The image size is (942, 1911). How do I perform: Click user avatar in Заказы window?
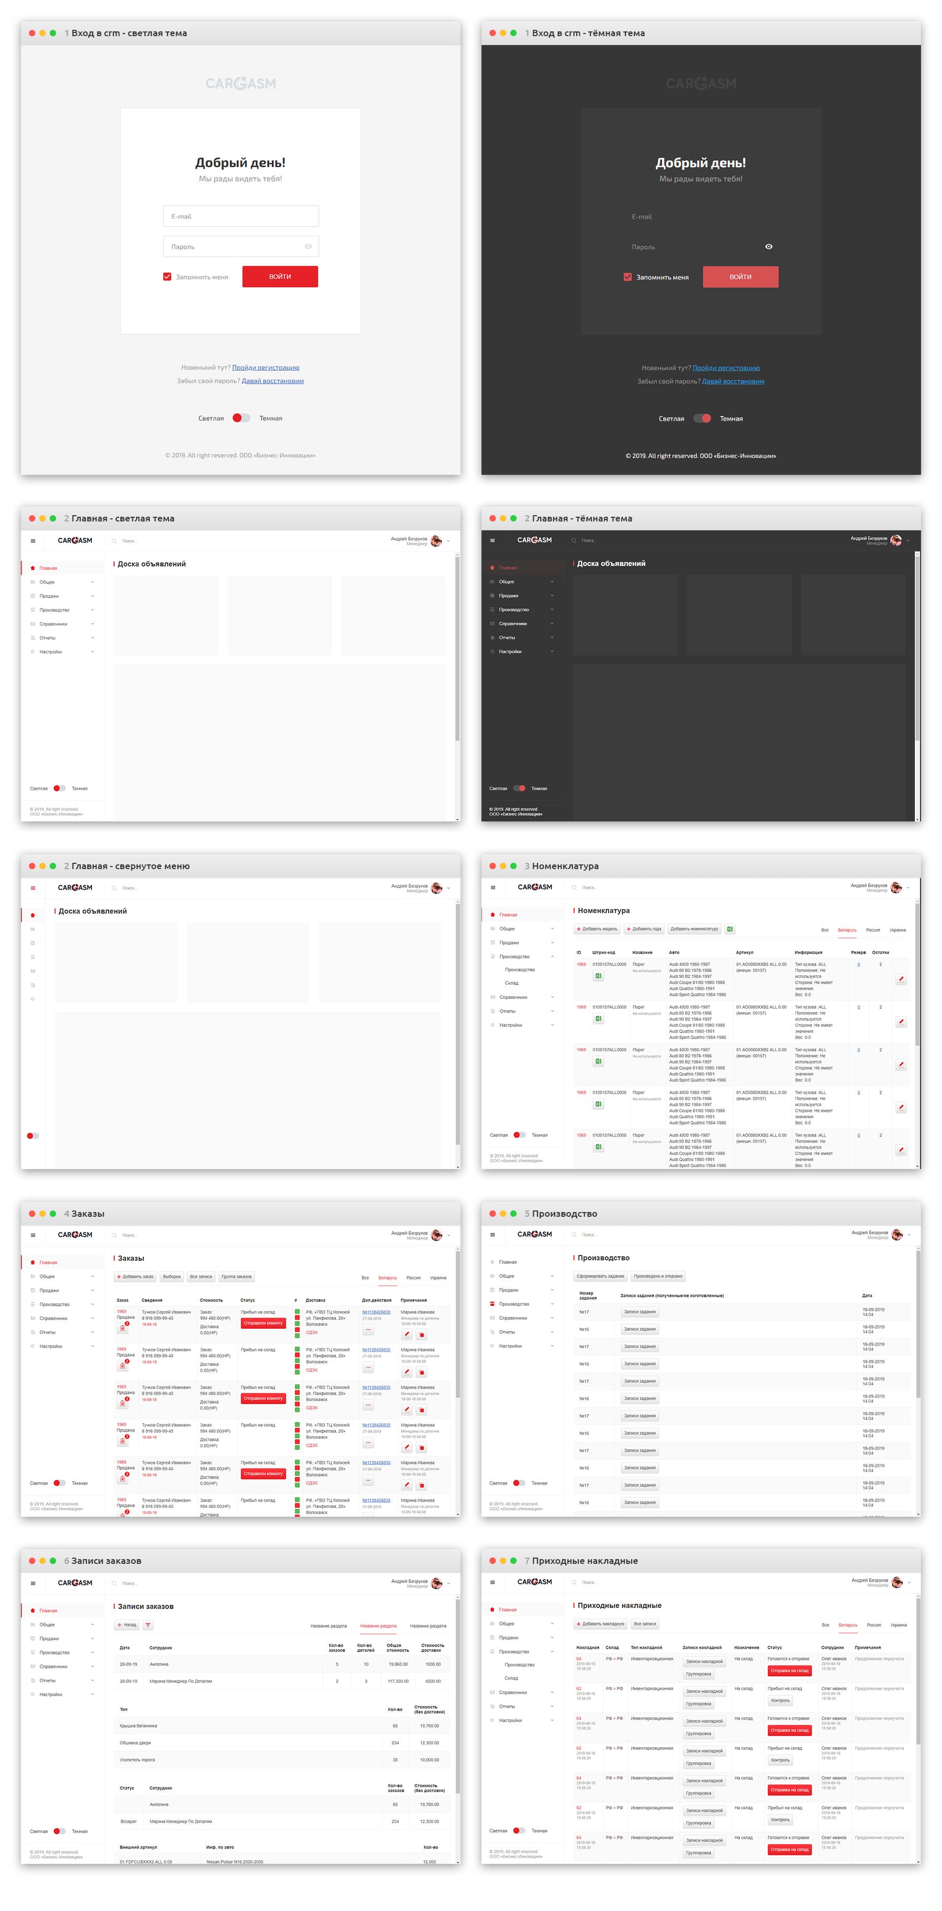437,1235
